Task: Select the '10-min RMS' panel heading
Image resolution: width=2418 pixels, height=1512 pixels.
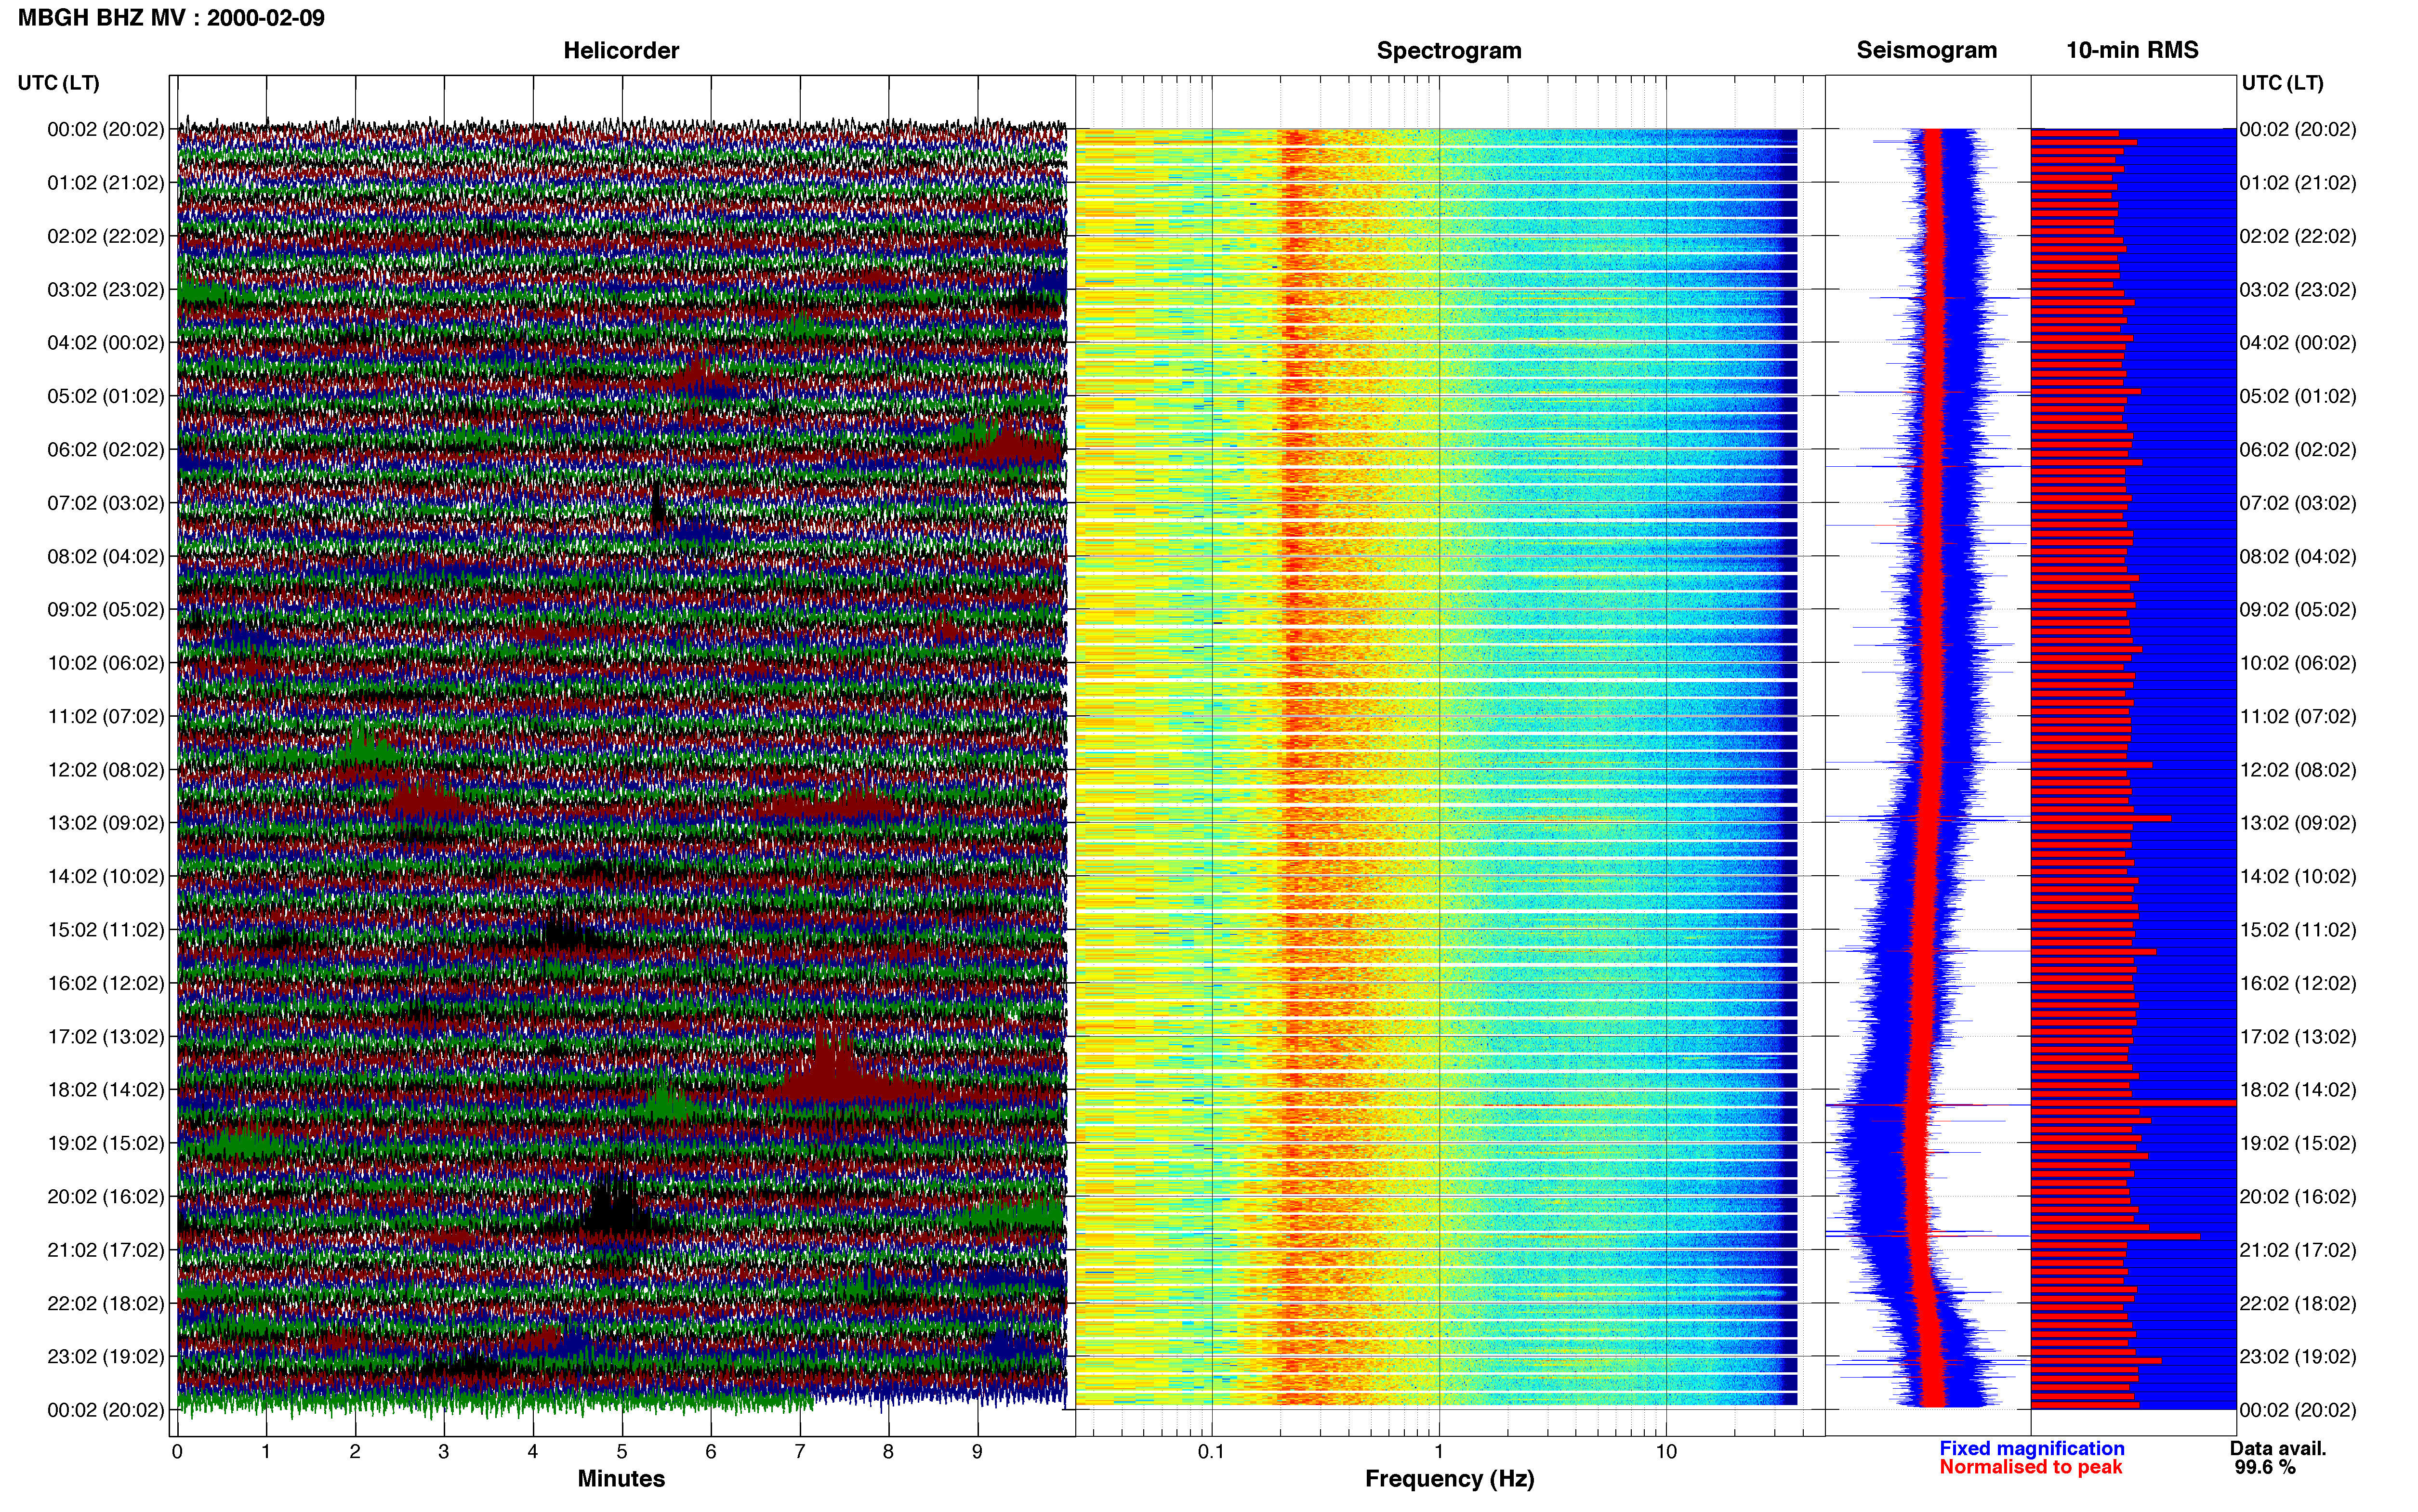Action: click(2132, 50)
